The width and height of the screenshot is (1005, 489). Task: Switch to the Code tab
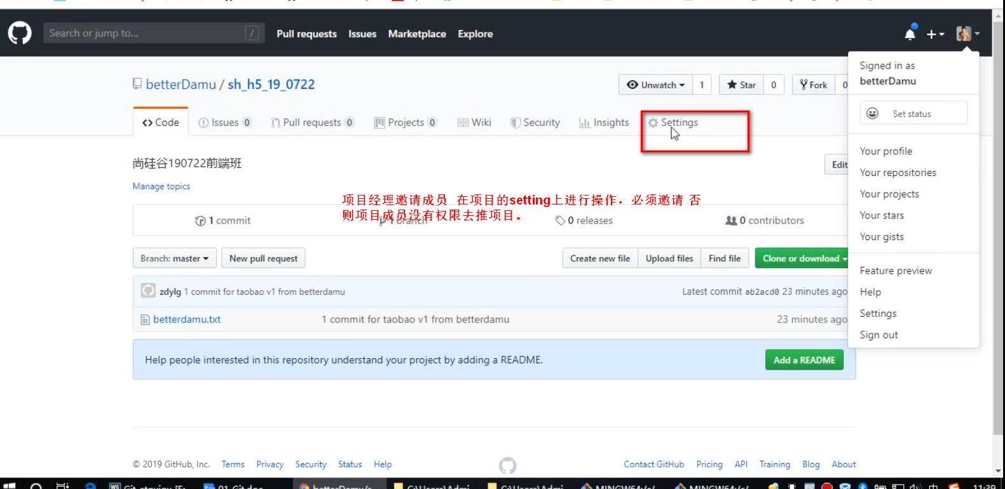161,122
